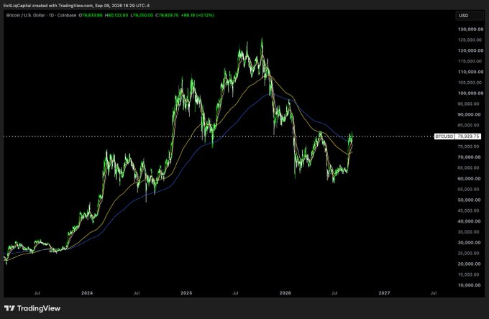This screenshot has width=489, height=319.
Task: Click the chart title Bitcoin / U.S. Dollar
Action: (x=26, y=15)
